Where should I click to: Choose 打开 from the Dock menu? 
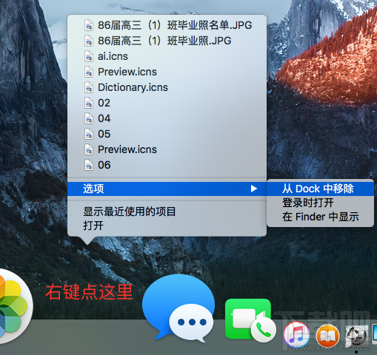pos(167,226)
